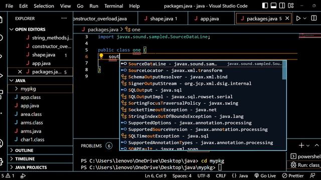Open the Terminal menu
Image resolution: width=321 pixels, height=180 pixels.
[114, 6]
